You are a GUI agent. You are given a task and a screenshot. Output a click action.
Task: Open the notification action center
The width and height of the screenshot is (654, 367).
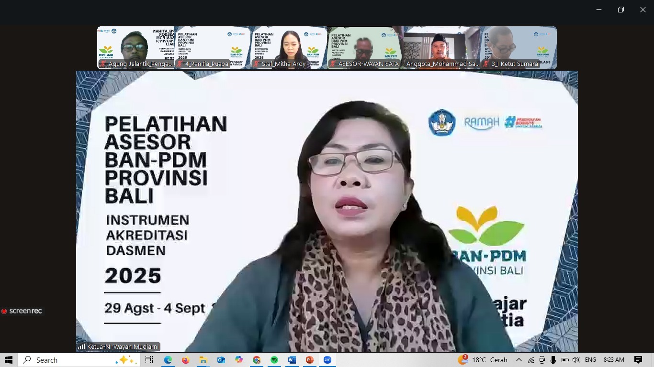pos(638,360)
